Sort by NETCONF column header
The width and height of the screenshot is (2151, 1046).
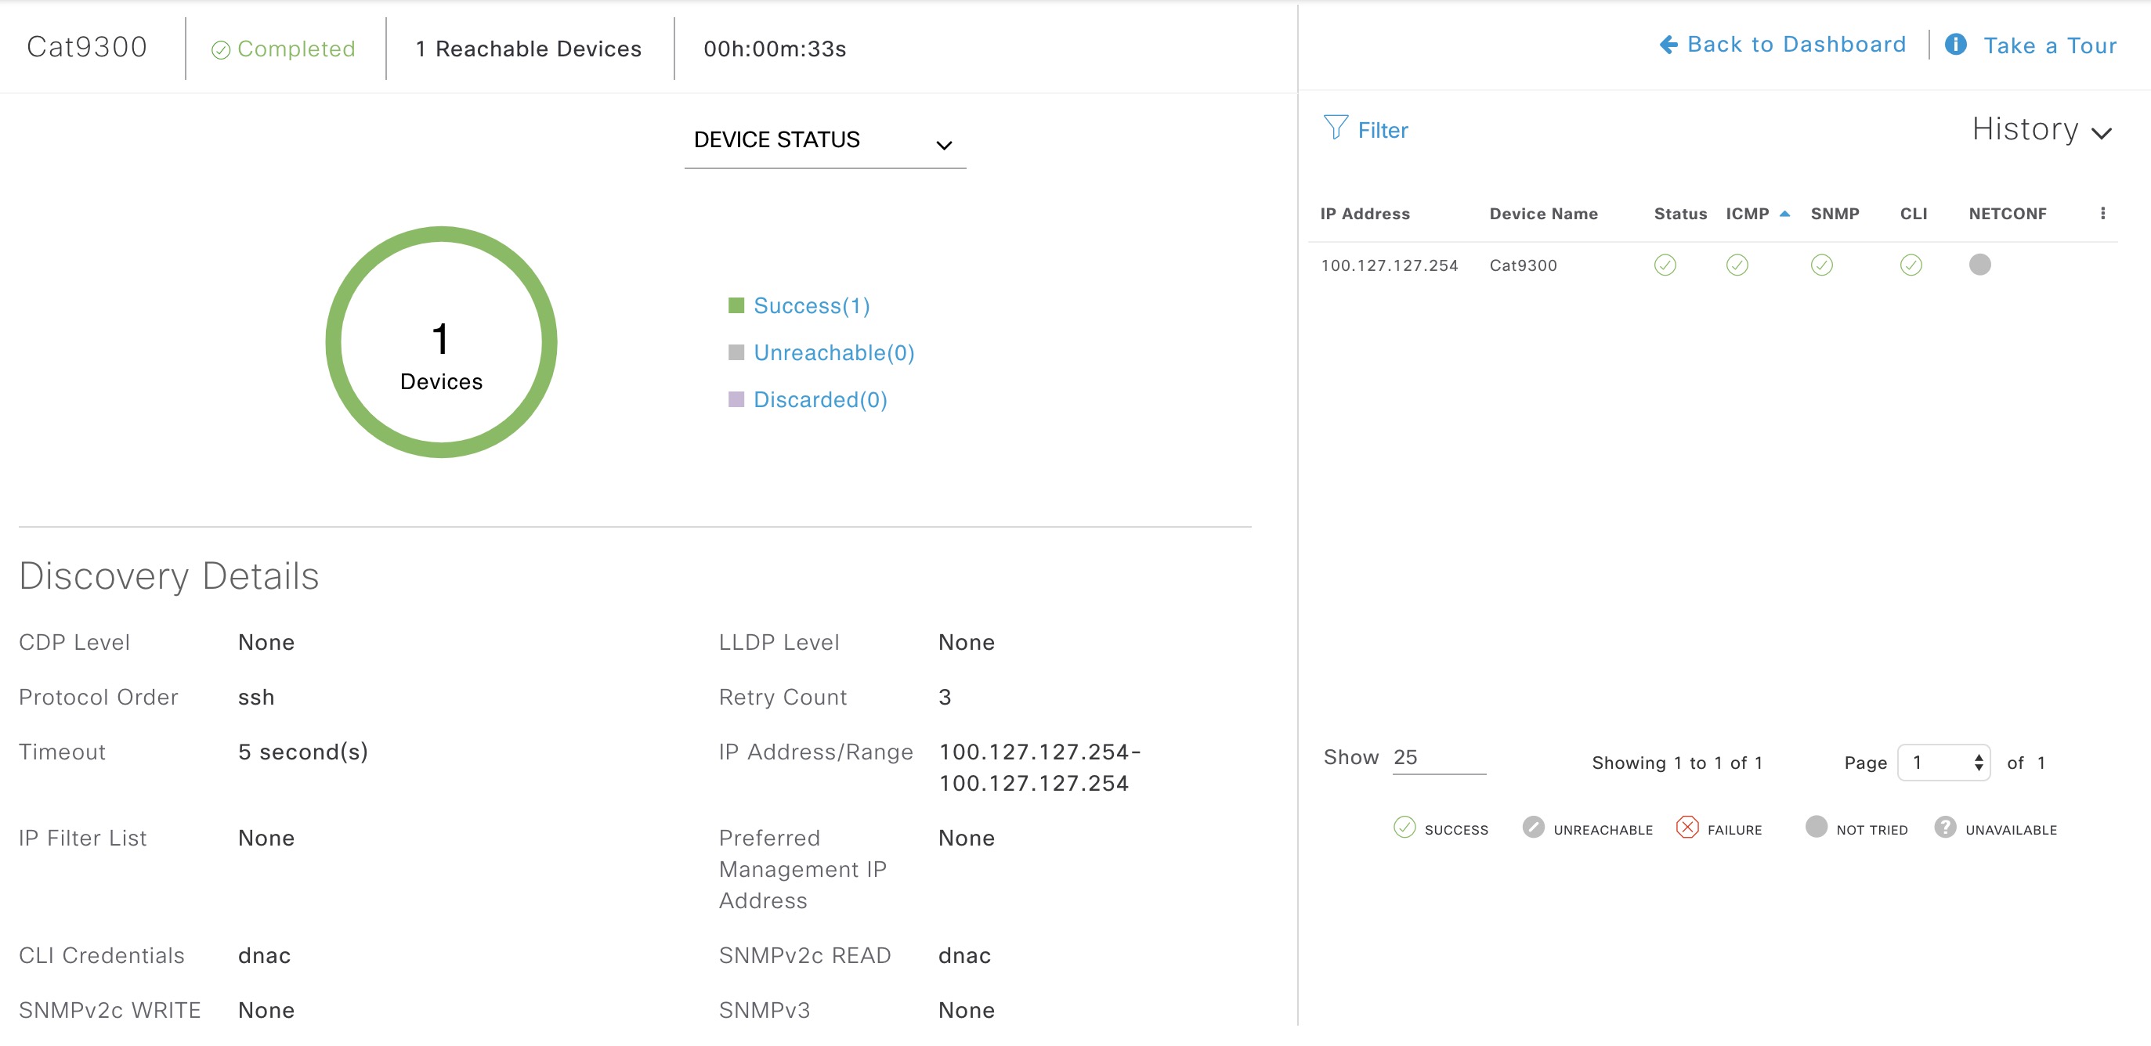pos(2008,214)
